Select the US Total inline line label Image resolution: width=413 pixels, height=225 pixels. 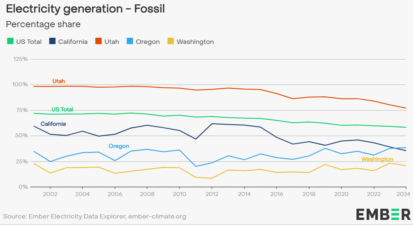62,109
